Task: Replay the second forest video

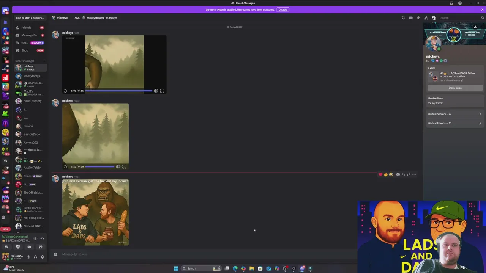Action: click(65, 166)
